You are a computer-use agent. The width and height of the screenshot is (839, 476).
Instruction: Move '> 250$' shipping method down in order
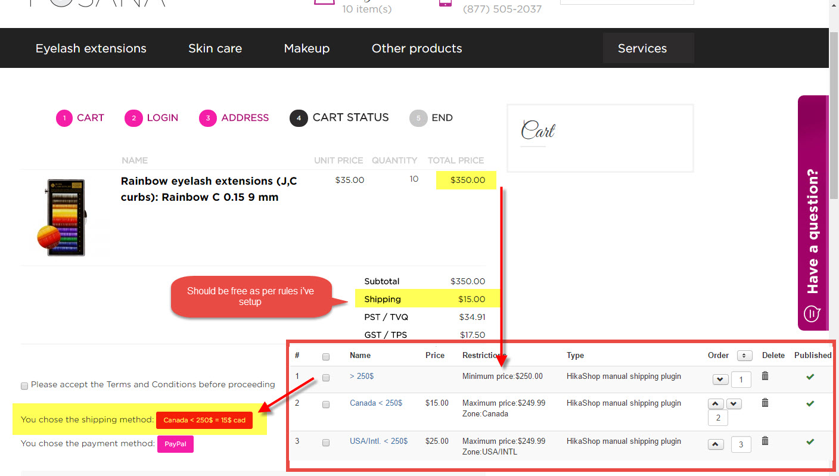pyautogui.click(x=720, y=379)
